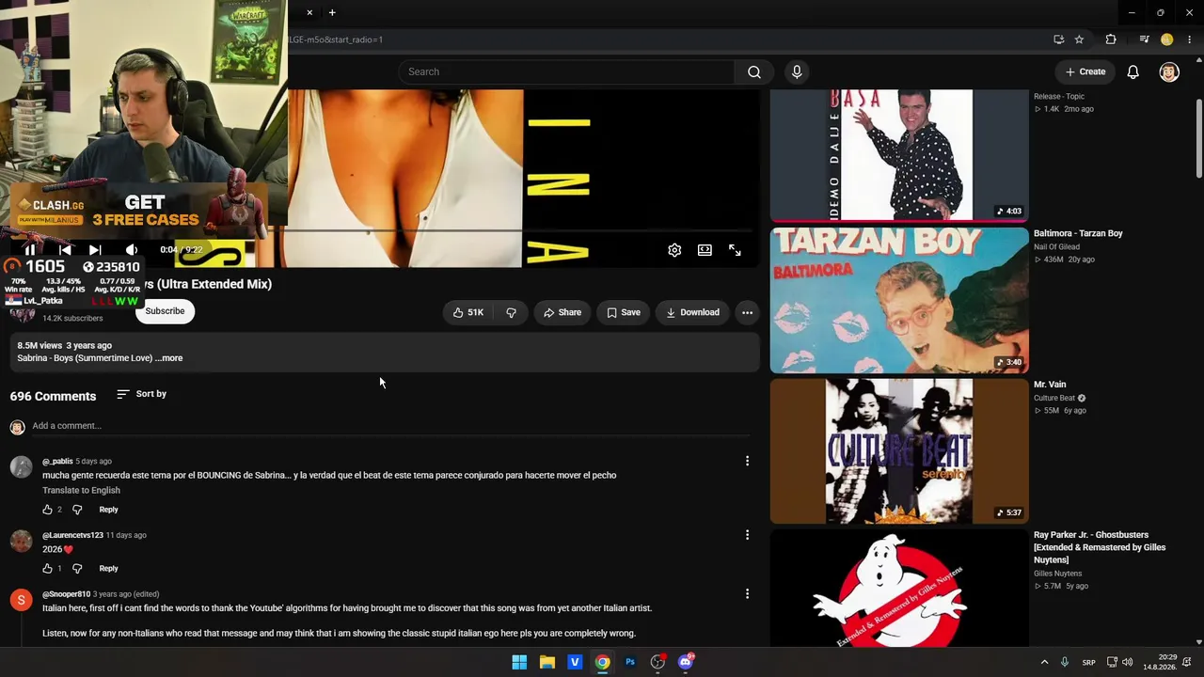Open the Baltimora - Tarzan Boy video title
This screenshot has width=1204, height=677.
point(1078,233)
